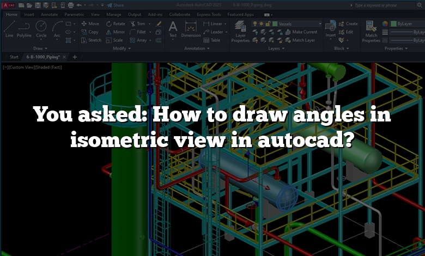The height and width of the screenshot is (256, 425).
Task: Toggle layer freeze sun icon
Action: 263,24
